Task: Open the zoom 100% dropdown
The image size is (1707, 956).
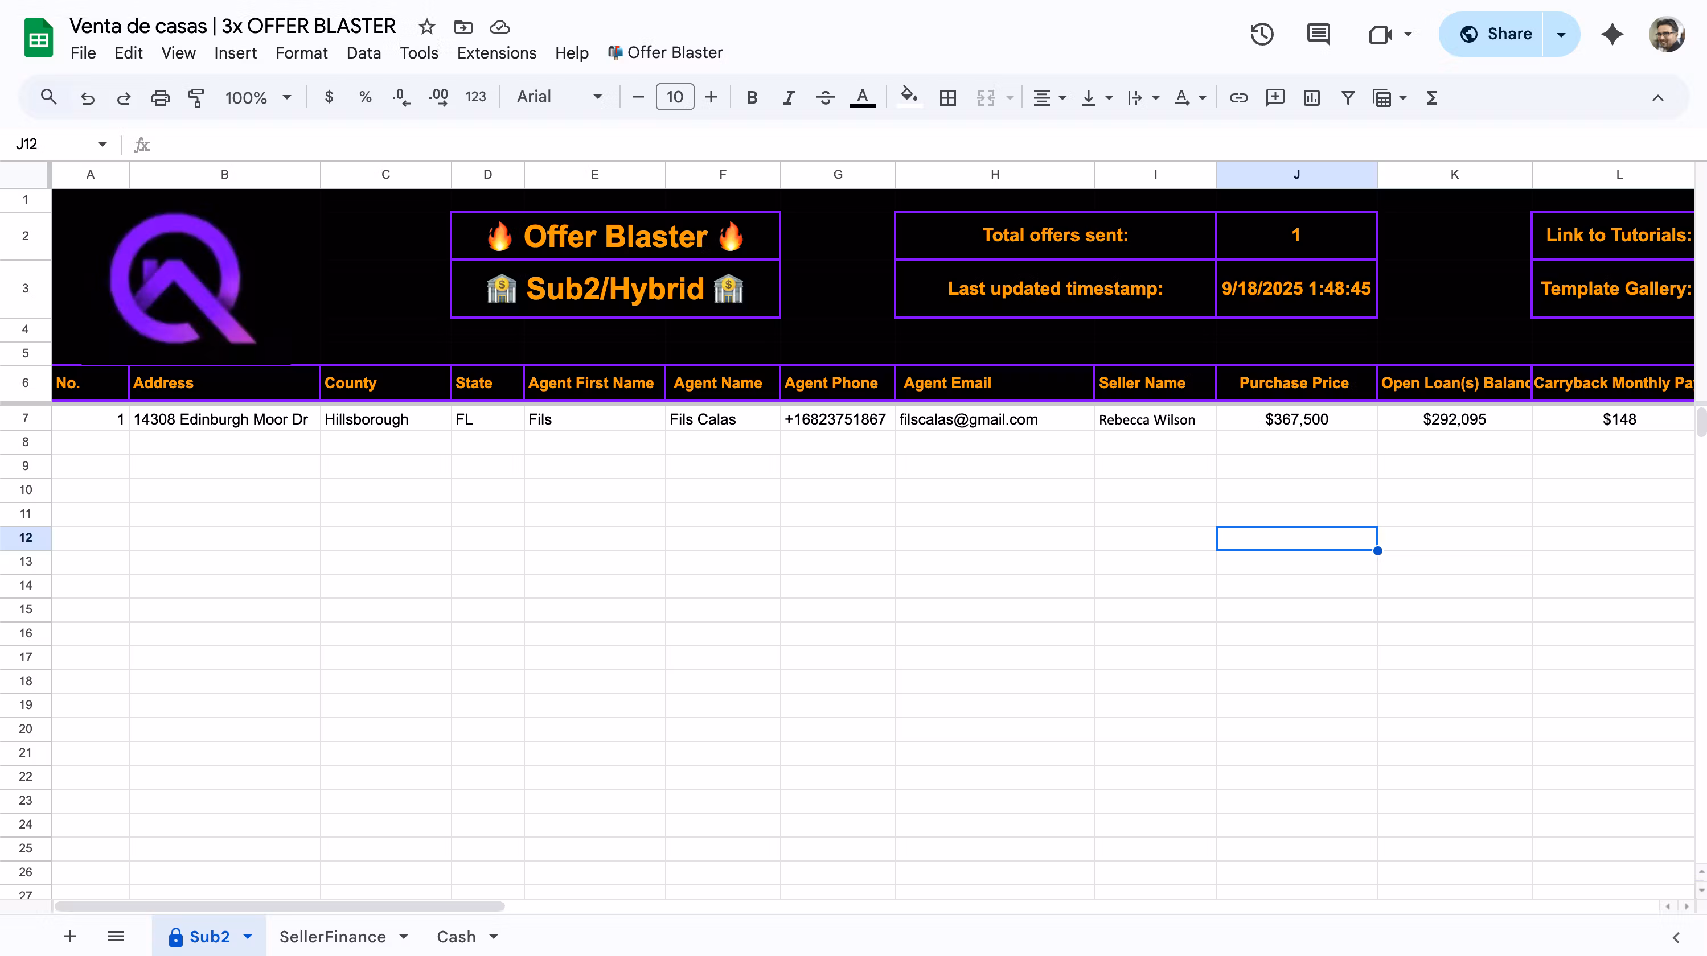Action: coord(257,98)
